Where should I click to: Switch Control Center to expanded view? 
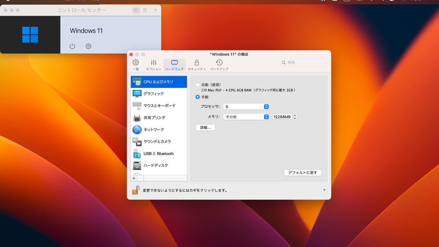point(136,10)
